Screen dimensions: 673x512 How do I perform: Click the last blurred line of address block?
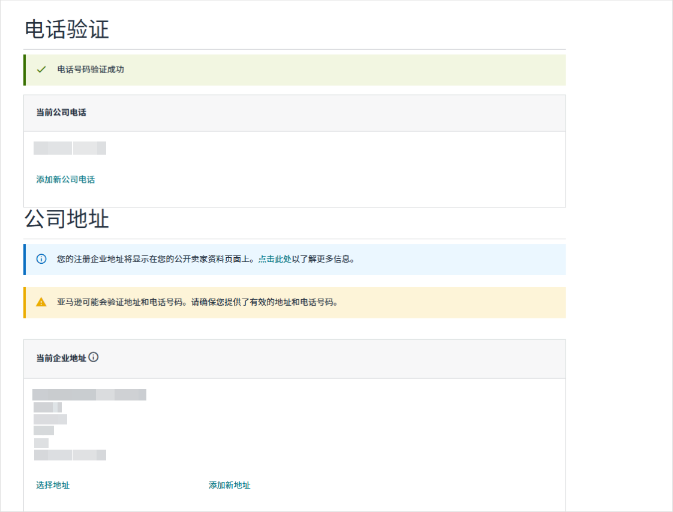70,455
